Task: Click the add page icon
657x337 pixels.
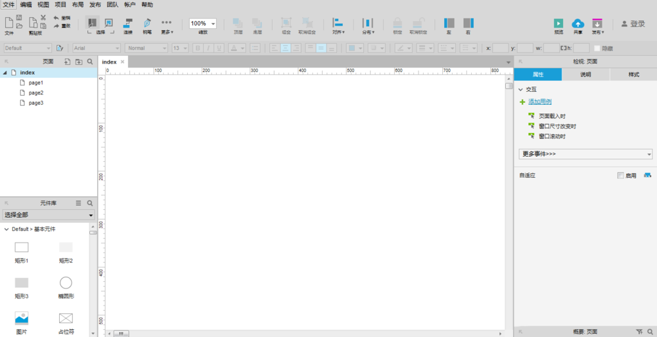Action: pos(67,62)
